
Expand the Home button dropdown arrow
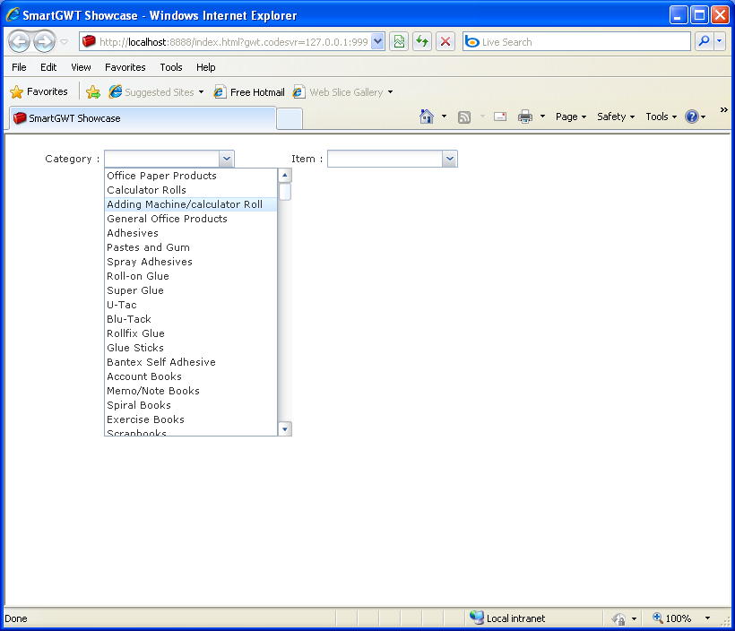click(444, 117)
